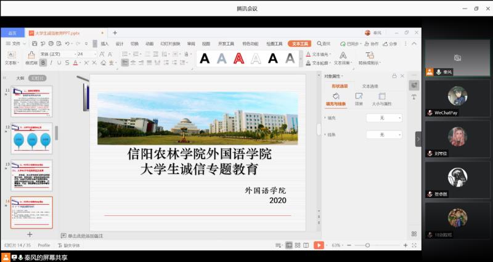Toggle bold formatting in the ribbon

click(43, 63)
